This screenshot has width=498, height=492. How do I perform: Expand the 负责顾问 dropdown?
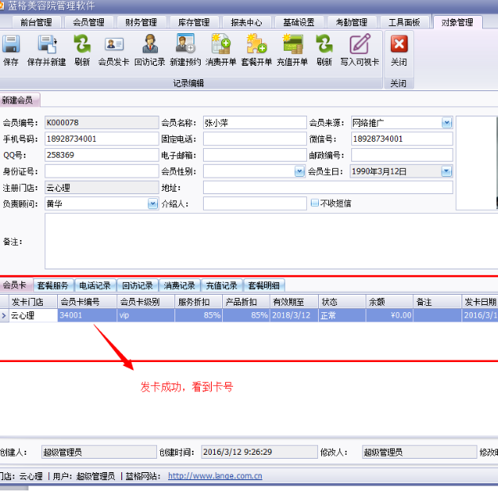tap(152, 204)
